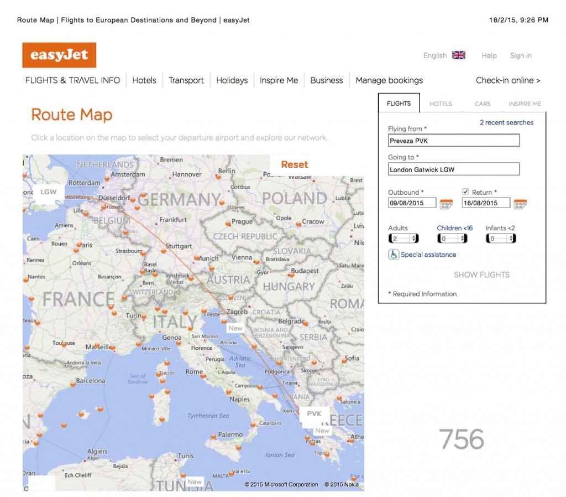Click the airport marker at Rome
Viewport: 566px width, 497px height.
203,376
